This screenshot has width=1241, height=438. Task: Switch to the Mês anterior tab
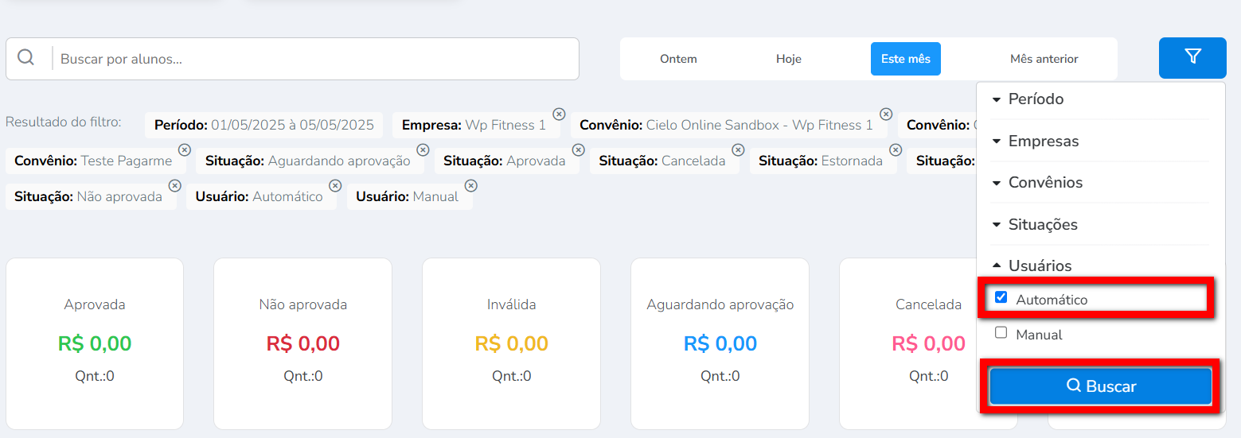pyautogui.click(x=1044, y=59)
